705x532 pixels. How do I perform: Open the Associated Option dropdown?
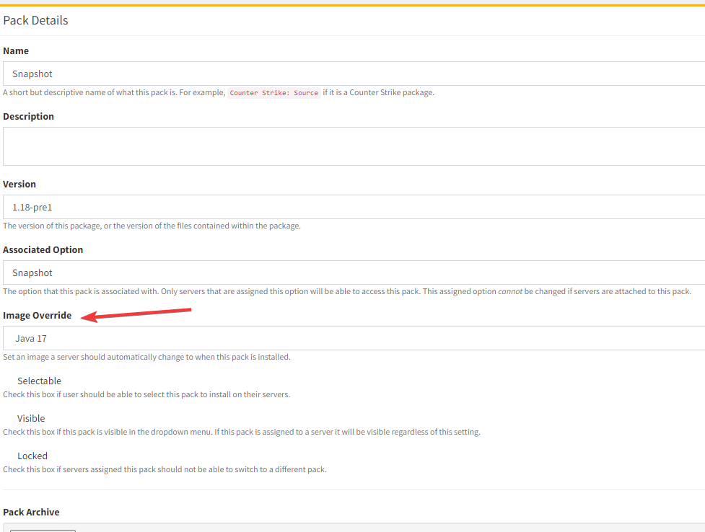coord(354,272)
